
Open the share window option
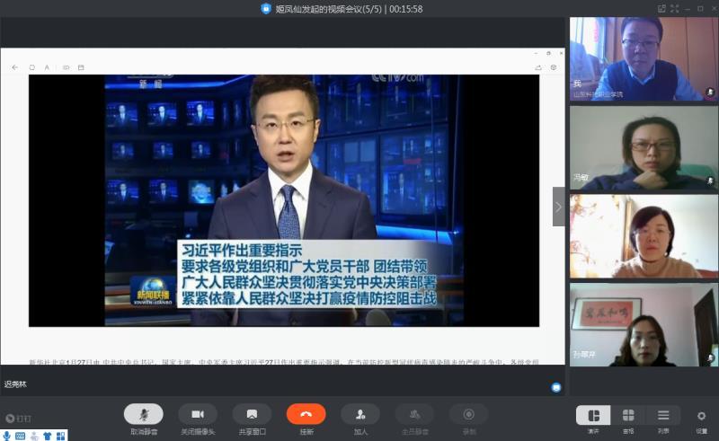[x=252, y=414]
